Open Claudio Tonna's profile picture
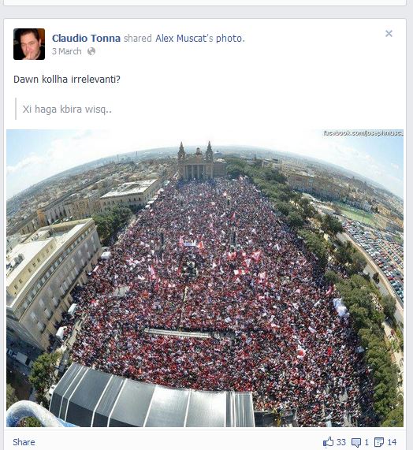The width and height of the screenshot is (413, 450). click(29, 44)
